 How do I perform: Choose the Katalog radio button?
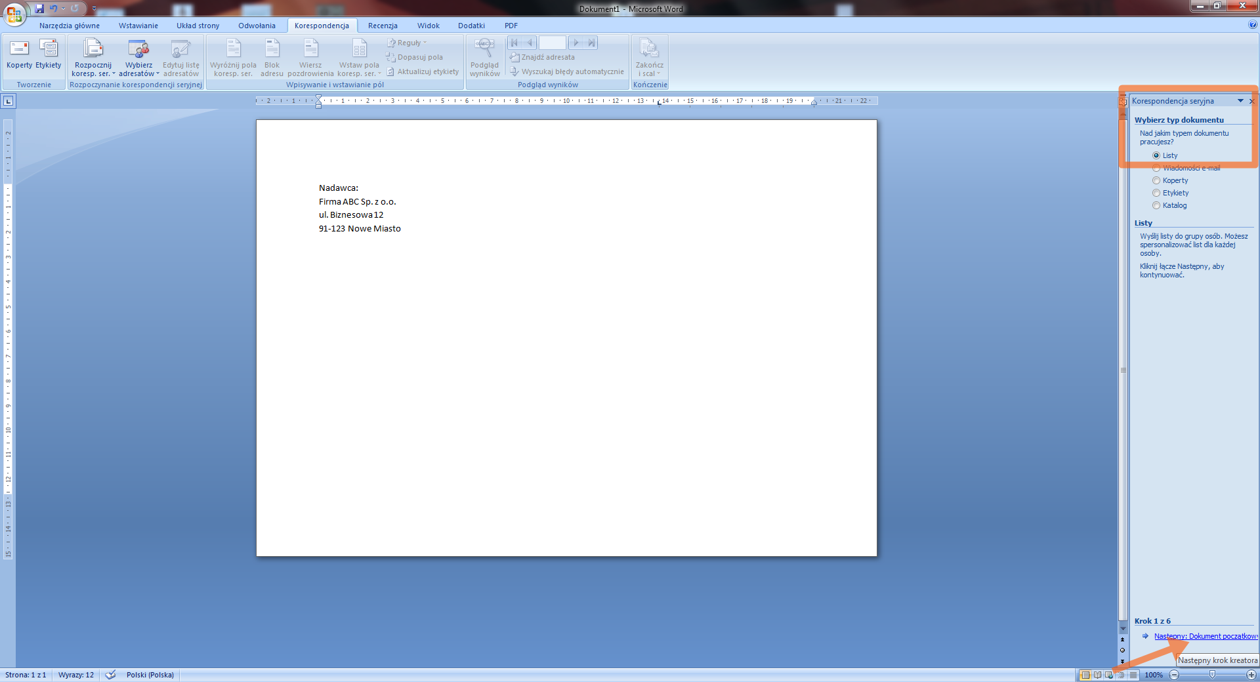[x=1156, y=205]
